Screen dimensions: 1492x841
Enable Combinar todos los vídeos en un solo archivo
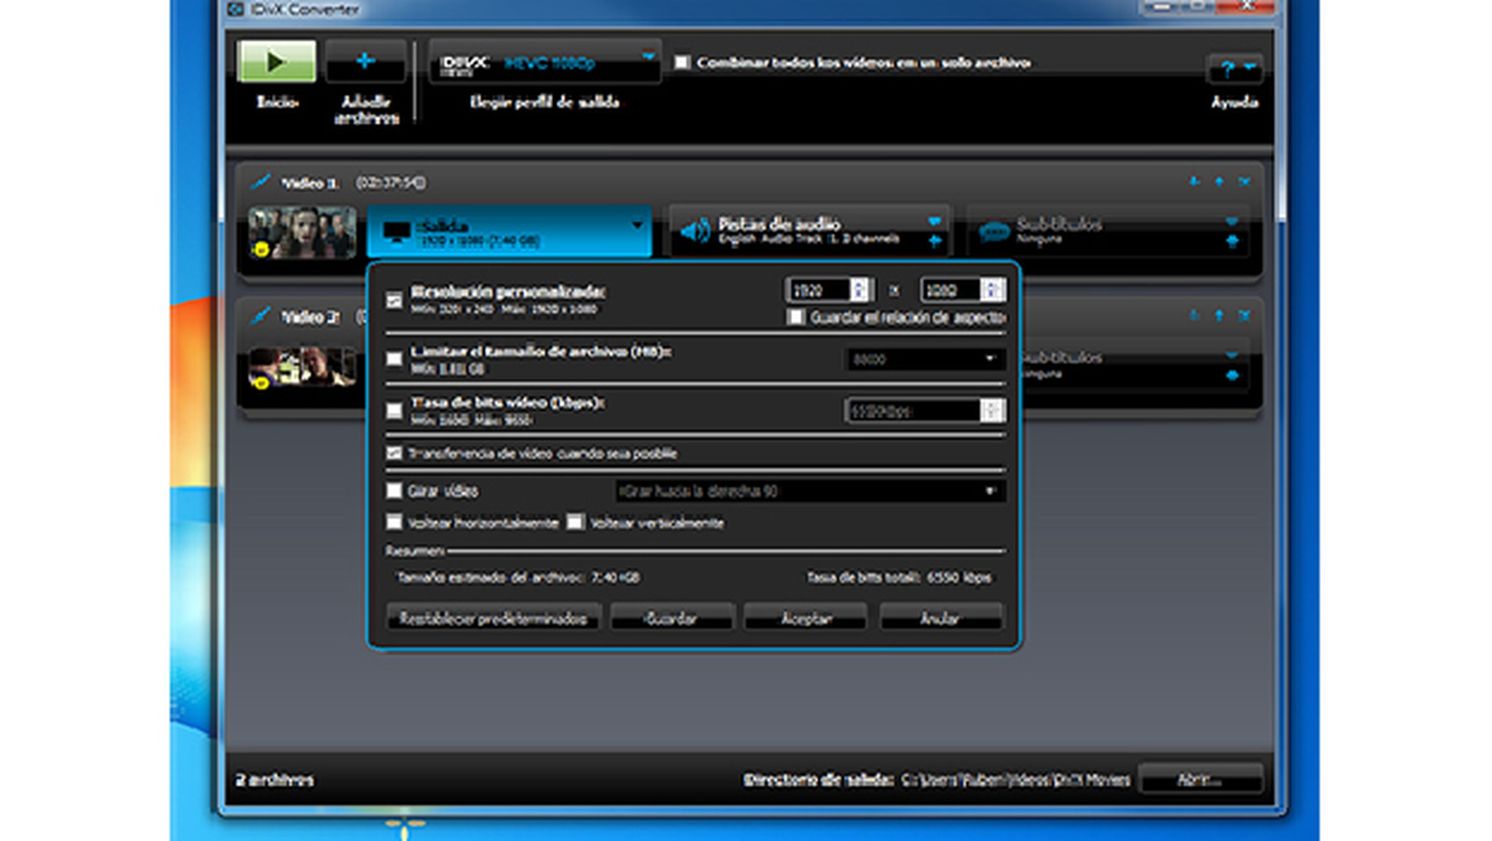682,62
